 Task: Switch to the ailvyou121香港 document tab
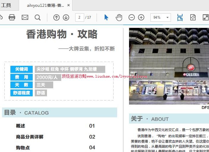[x=45, y=5]
